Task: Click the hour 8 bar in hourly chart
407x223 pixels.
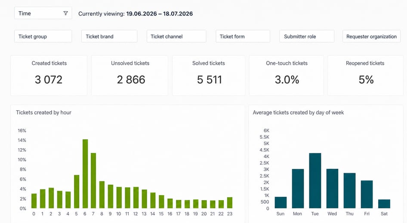Action: click(x=102, y=195)
